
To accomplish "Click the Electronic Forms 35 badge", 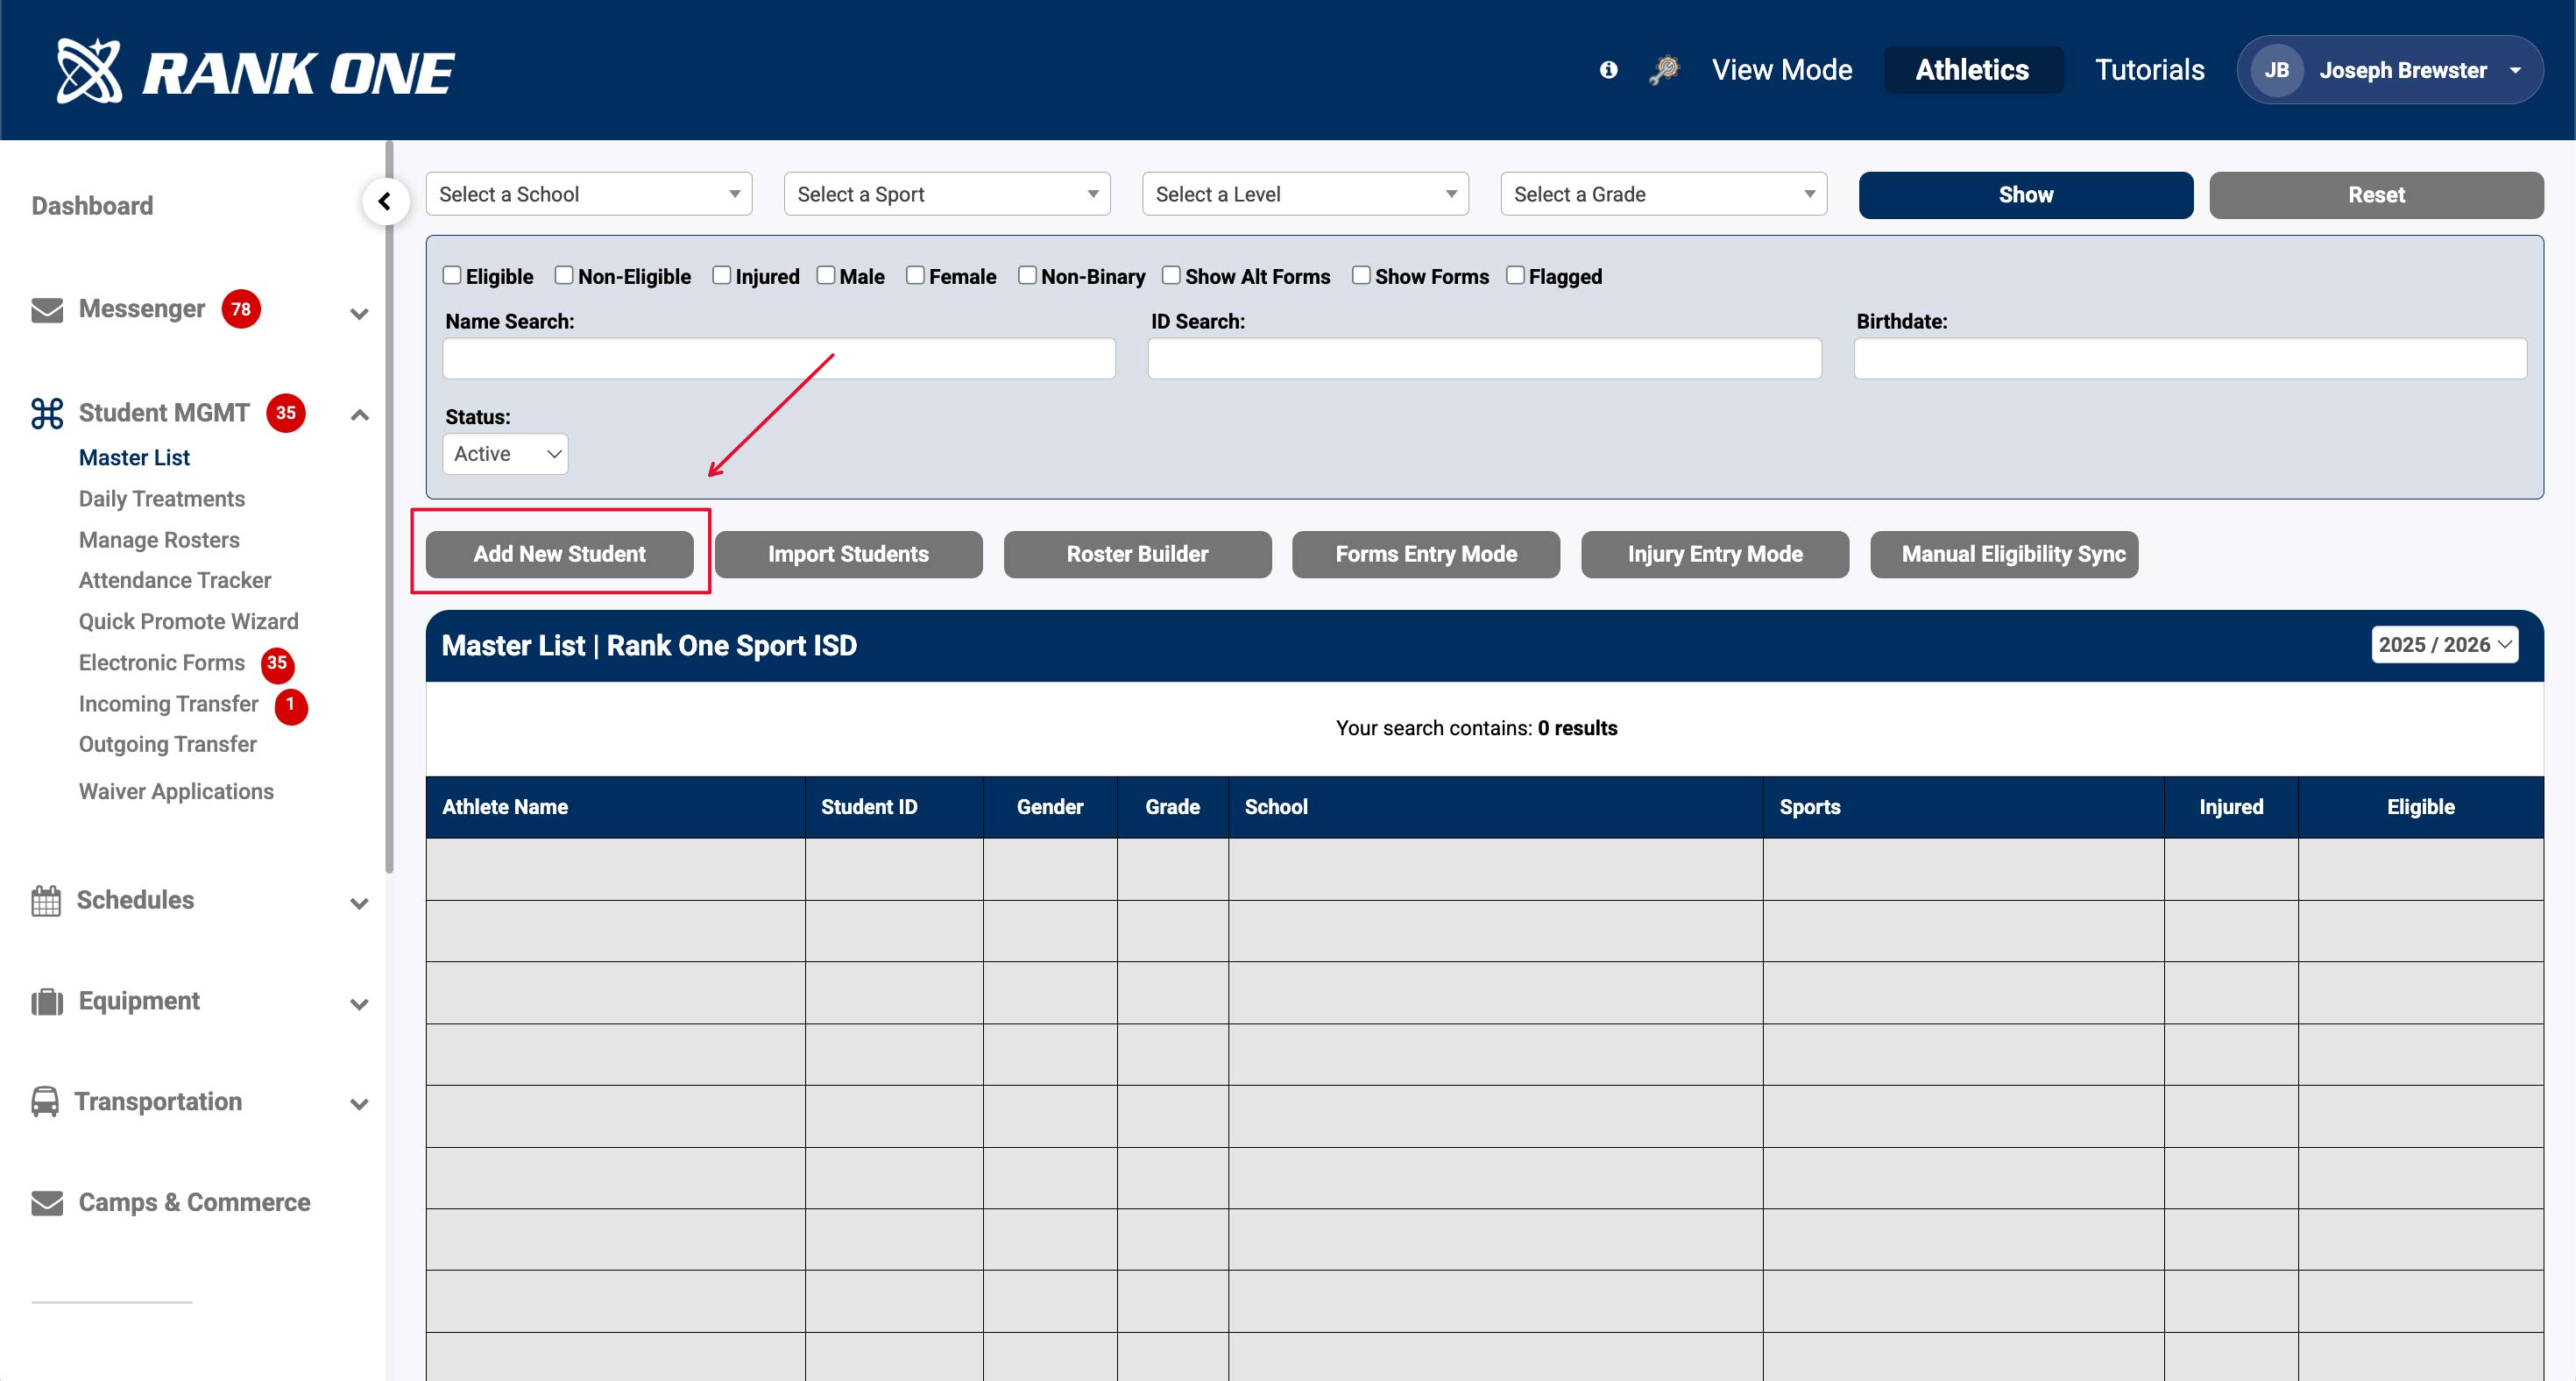I will click(277, 664).
